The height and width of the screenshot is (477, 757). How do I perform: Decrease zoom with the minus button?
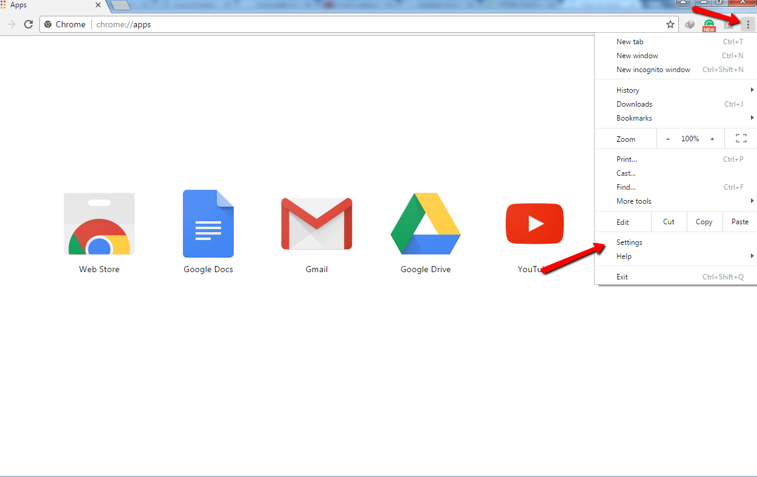668,139
